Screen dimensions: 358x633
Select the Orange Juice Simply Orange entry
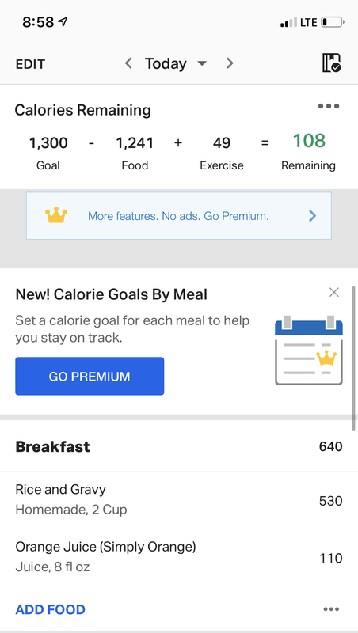coord(179,557)
